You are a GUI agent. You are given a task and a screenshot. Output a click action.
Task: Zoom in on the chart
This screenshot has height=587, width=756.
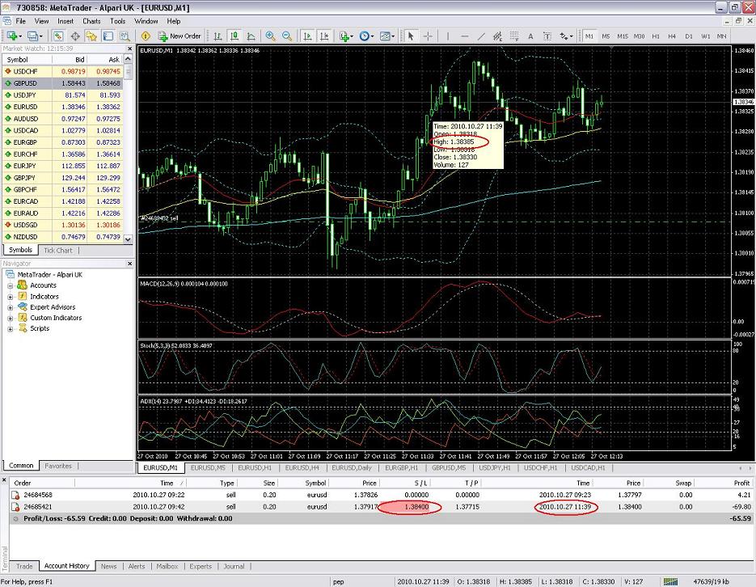point(269,36)
